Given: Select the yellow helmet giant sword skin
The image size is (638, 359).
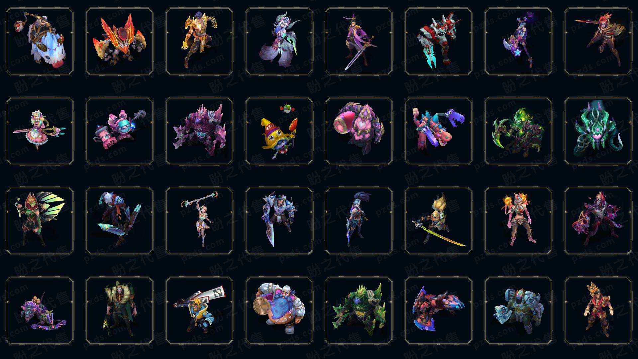Looking at the screenshot, I should 199,310.
